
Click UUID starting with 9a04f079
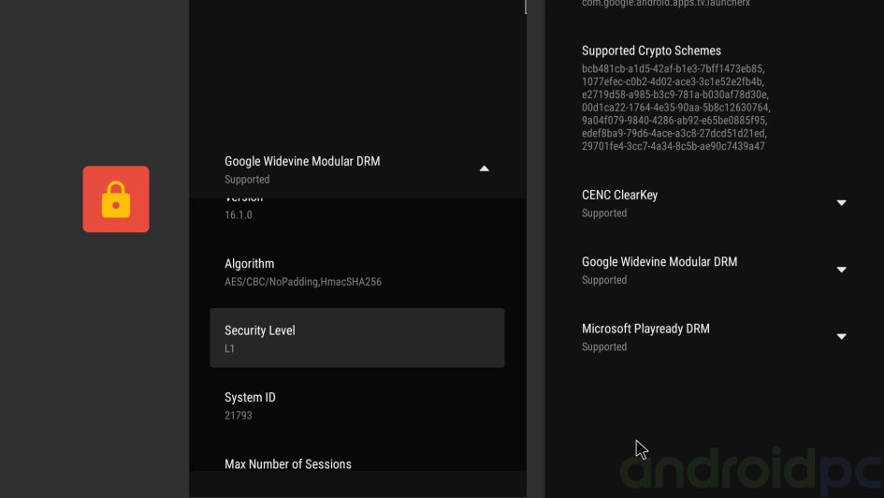click(x=674, y=121)
